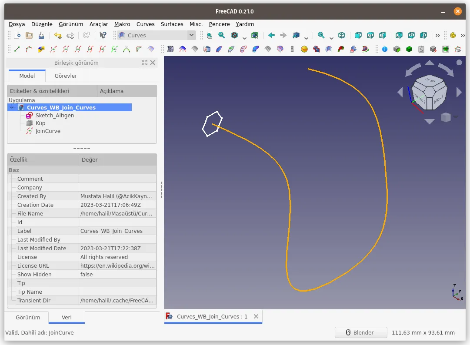Click the fit all view icon
Screen dimensions: 470x345
(x=210, y=35)
